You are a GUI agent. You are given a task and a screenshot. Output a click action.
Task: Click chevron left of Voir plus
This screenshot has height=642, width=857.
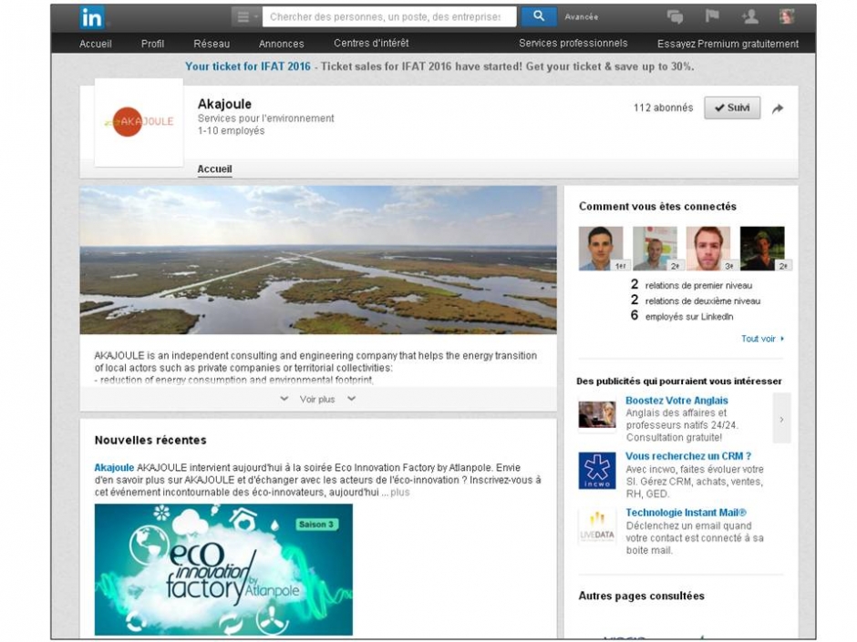[284, 399]
